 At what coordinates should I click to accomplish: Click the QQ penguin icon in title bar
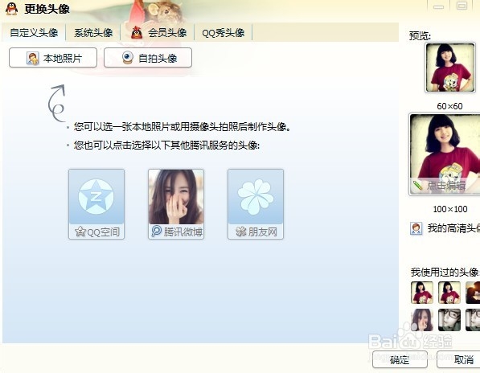point(11,9)
